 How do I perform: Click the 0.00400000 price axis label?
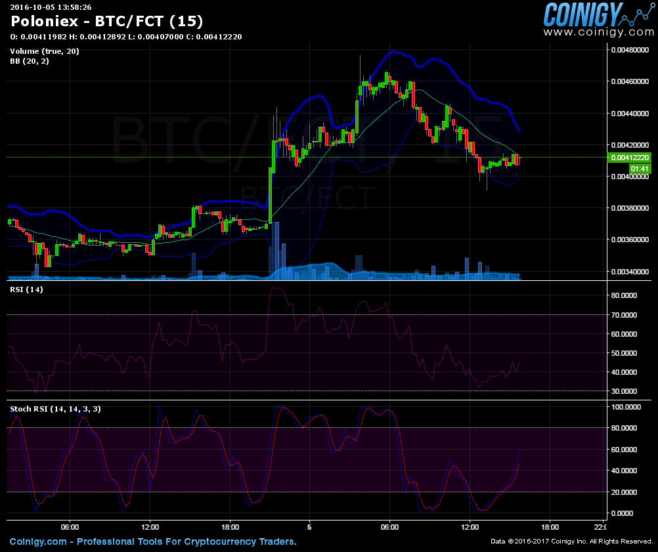point(630,177)
